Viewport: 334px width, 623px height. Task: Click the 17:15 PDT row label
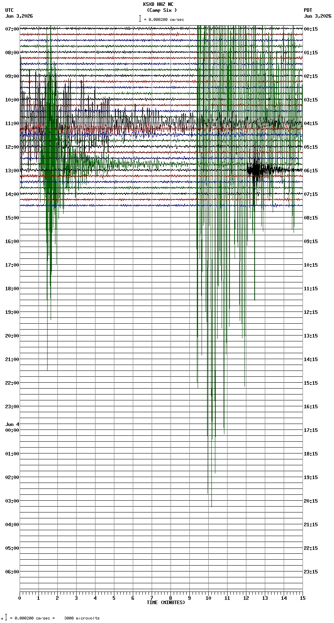pos(311,430)
